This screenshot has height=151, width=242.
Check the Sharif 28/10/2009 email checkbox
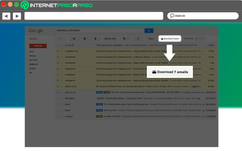tap(58, 104)
